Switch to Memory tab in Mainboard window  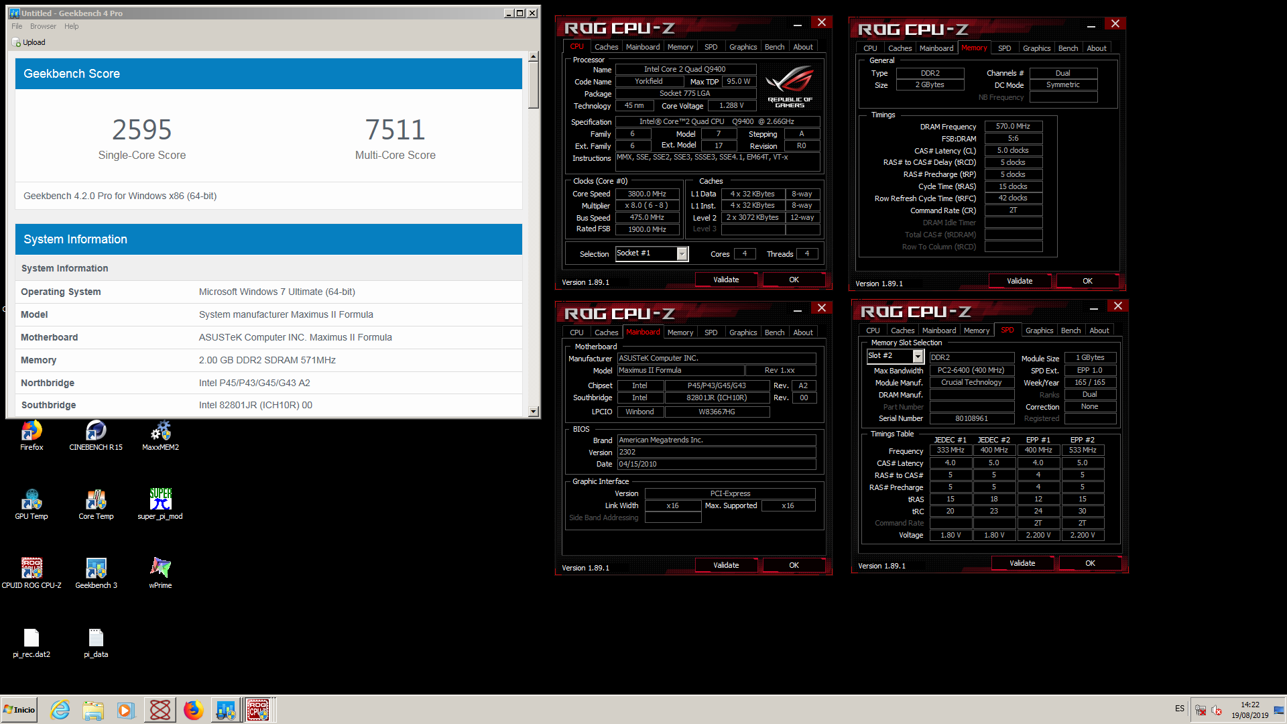(680, 333)
